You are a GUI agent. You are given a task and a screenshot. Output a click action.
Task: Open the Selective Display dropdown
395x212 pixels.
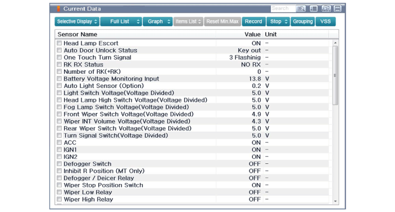click(x=77, y=22)
